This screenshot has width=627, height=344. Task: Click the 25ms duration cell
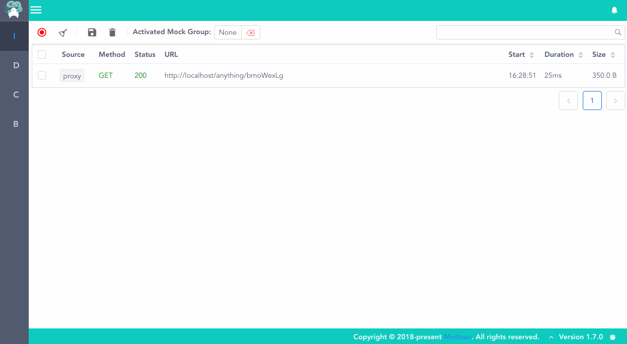[553, 75]
